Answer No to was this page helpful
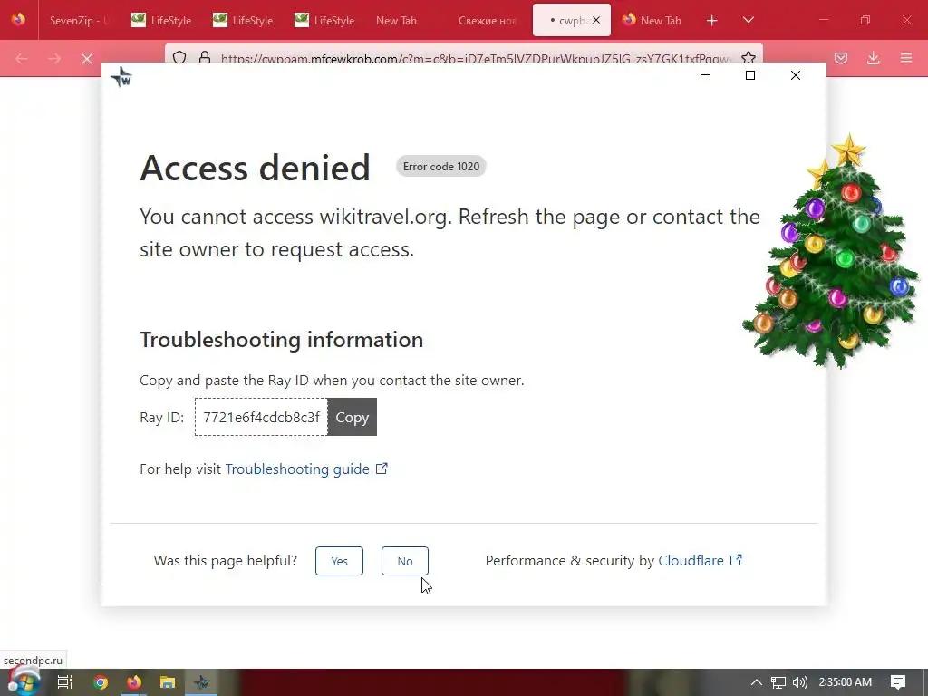Viewport: 928px width, 696px height. click(x=405, y=561)
